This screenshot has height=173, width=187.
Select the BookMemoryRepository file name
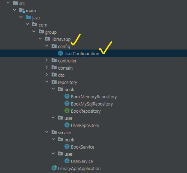pyautogui.click(x=94, y=97)
